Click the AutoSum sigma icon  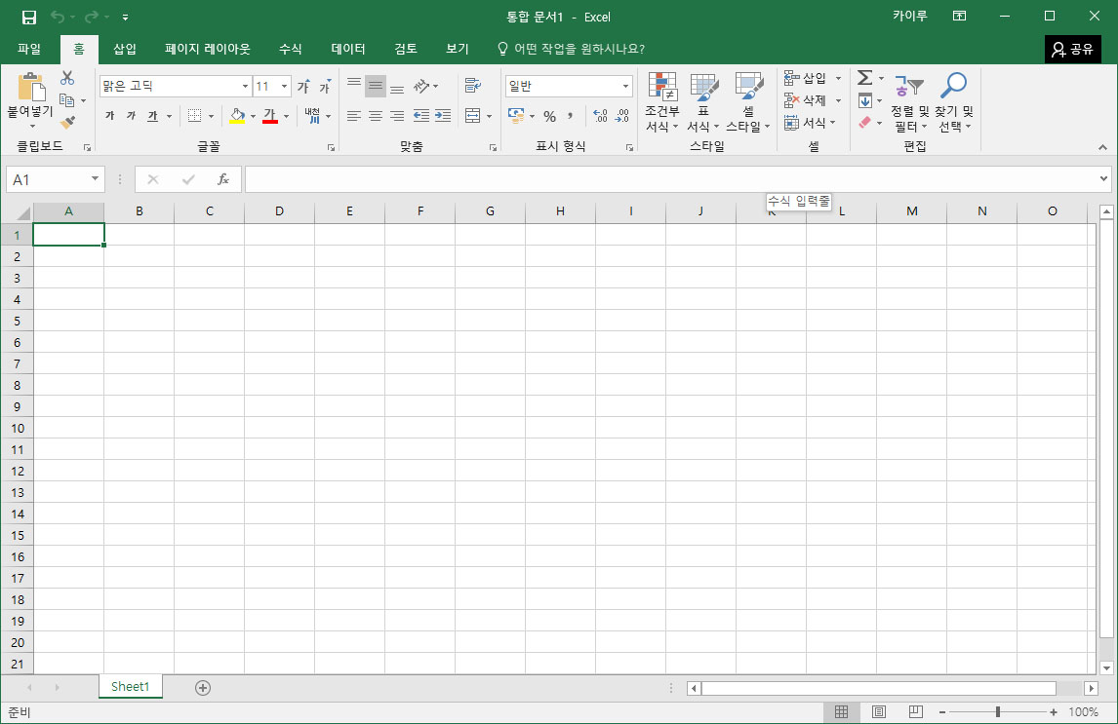point(864,78)
